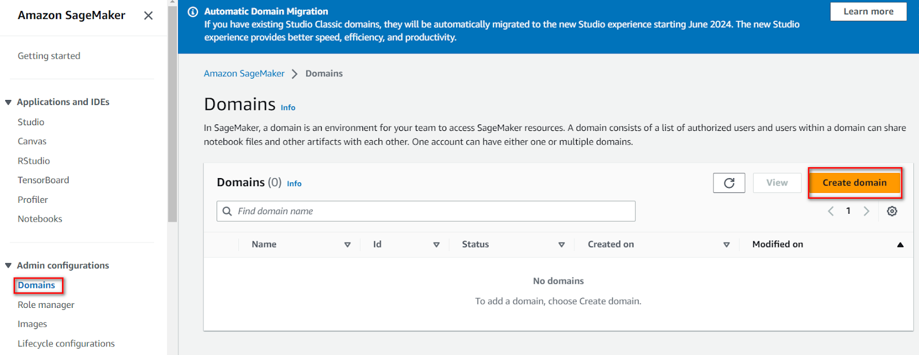Follow the Amazon SageMaker breadcrumb link
Image resolution: width=919 pixels, height=355 pixels.
point(244,74)
